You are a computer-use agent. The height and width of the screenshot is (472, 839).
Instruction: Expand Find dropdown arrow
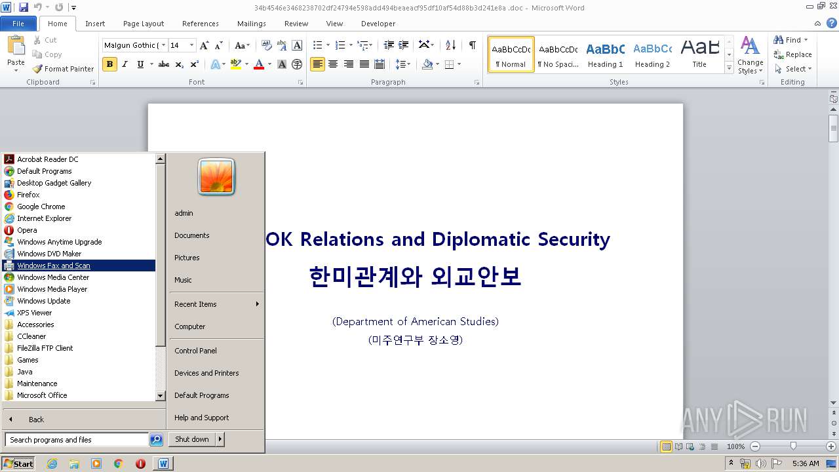(806, 40)
